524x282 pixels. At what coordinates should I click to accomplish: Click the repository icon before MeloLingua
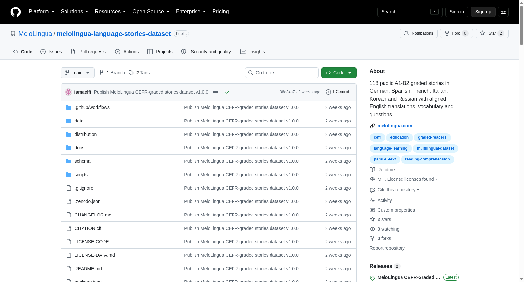click(13, 34)
